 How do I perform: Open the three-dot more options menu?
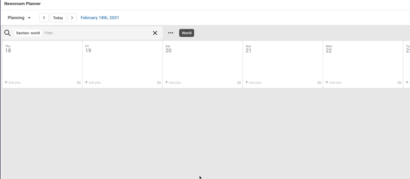pos(171,33)
